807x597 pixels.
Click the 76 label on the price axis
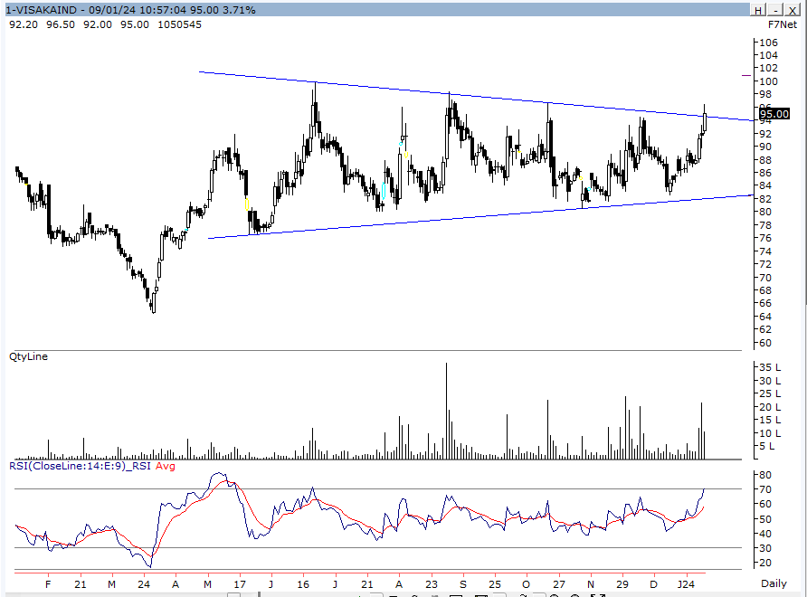(765, 238)
